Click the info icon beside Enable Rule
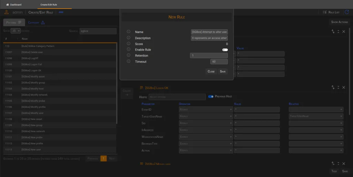The width and height of the screenshot is (353, 177). [x=129, y=49]
